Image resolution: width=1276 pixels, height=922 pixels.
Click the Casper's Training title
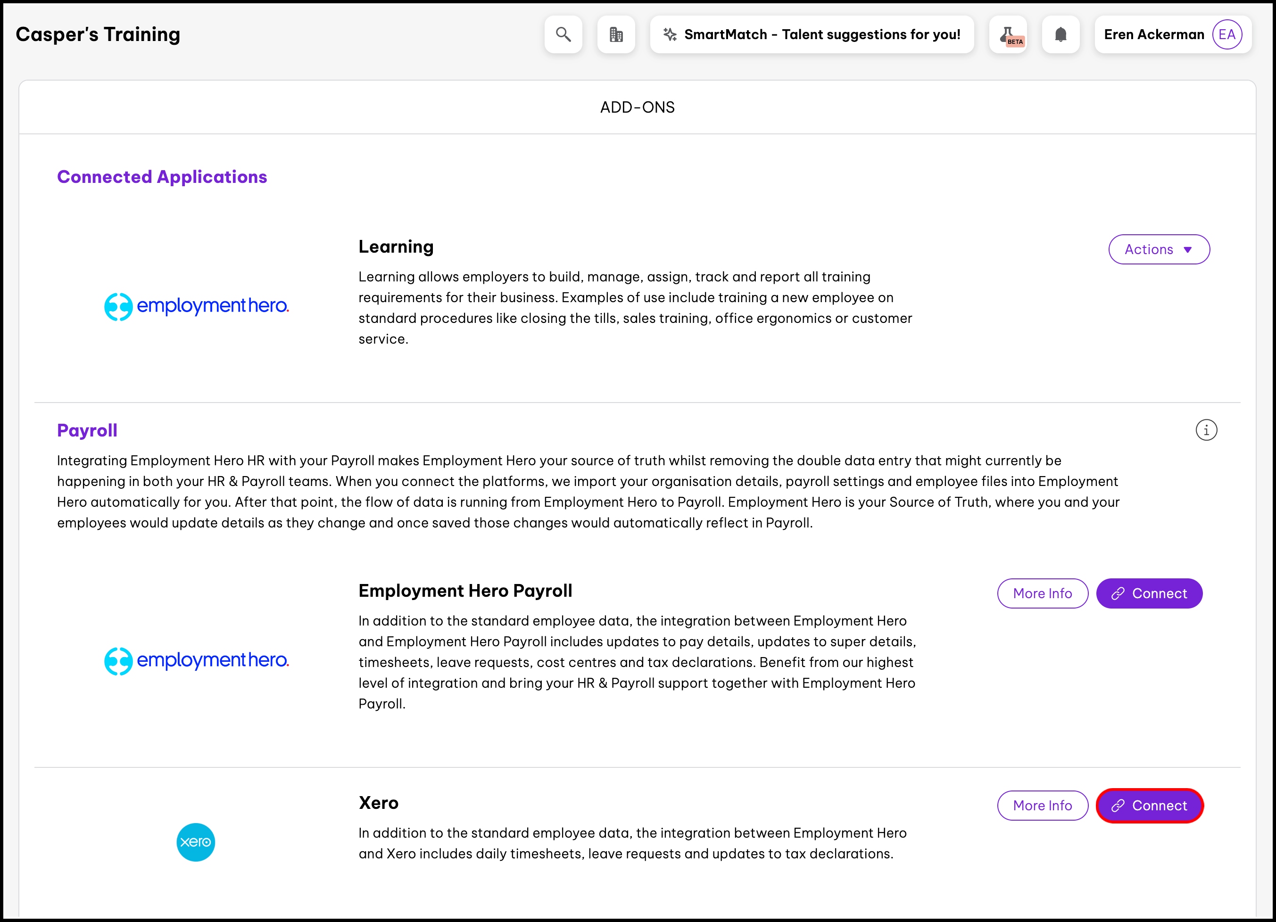pyautogui.click(x=98, y=34)
